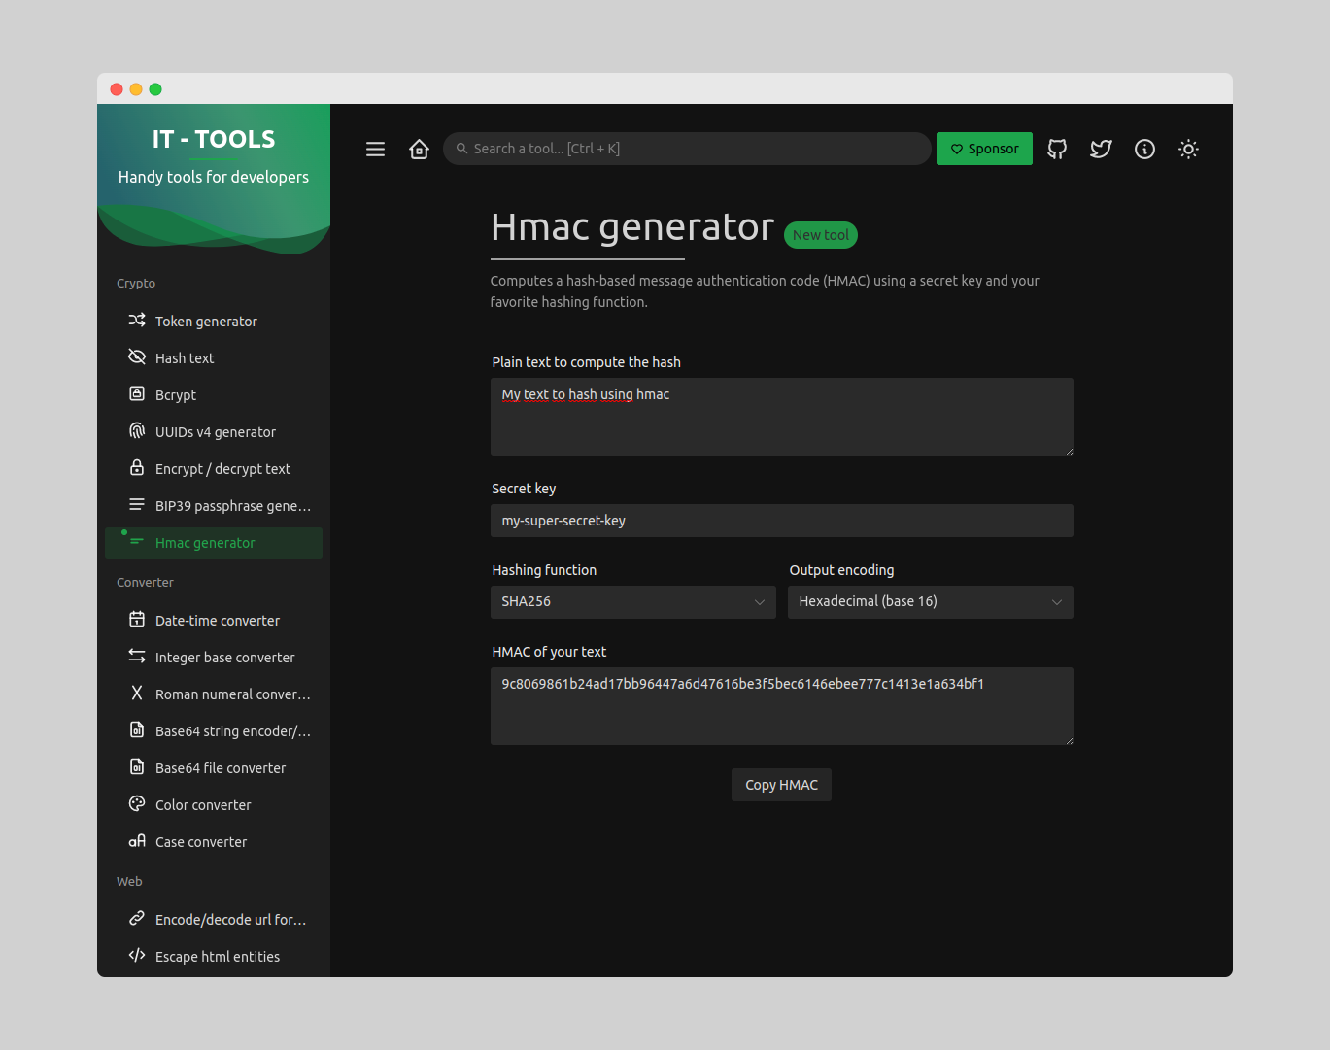1330x1050 pixels.
Task: Select Hmac generator in the sidebar
Action: click(205, 543)
